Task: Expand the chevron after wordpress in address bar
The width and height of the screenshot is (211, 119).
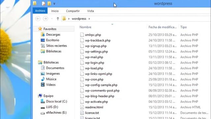Action: tap(89, 19)
